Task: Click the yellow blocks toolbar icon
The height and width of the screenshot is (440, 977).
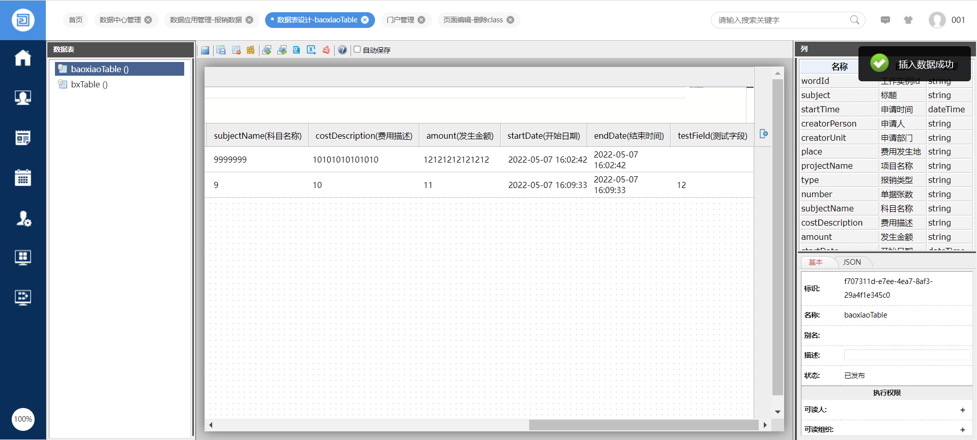Action: [250, 50]
